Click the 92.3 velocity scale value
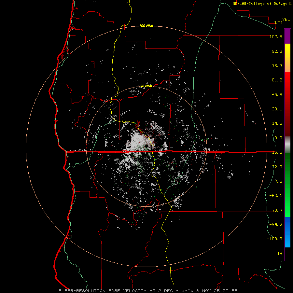Viewport: 293px width, 293px height. 277,51
